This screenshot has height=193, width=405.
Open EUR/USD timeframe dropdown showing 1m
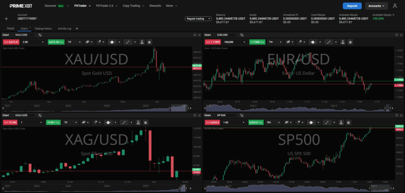[275, 42]
